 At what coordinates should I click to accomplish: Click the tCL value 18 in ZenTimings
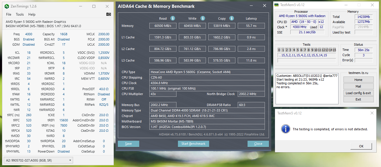(x=29, y=53)
